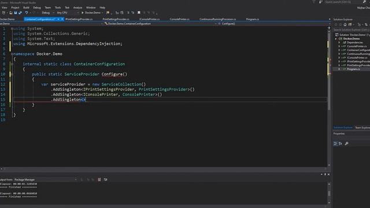Viewport: 370px width, 208px height.
Task: Switch to the IConsolePrinter.cs tab
Action: [149, 19]
